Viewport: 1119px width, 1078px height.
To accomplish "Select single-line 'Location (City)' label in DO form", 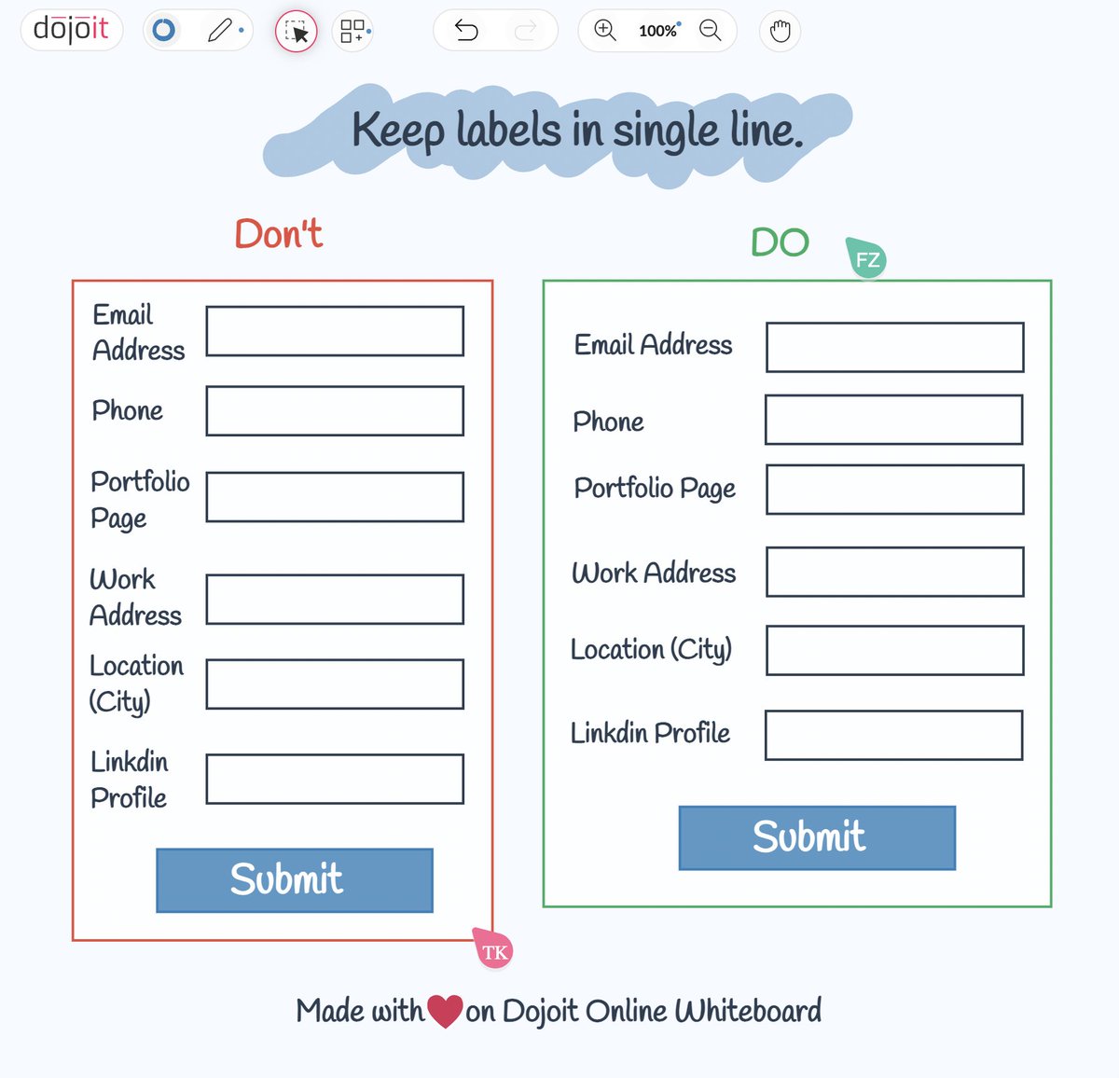I will point(651,649).
